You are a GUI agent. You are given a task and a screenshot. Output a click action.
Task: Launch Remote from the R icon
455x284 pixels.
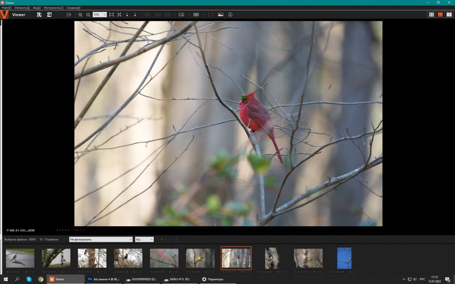[39, 15]
